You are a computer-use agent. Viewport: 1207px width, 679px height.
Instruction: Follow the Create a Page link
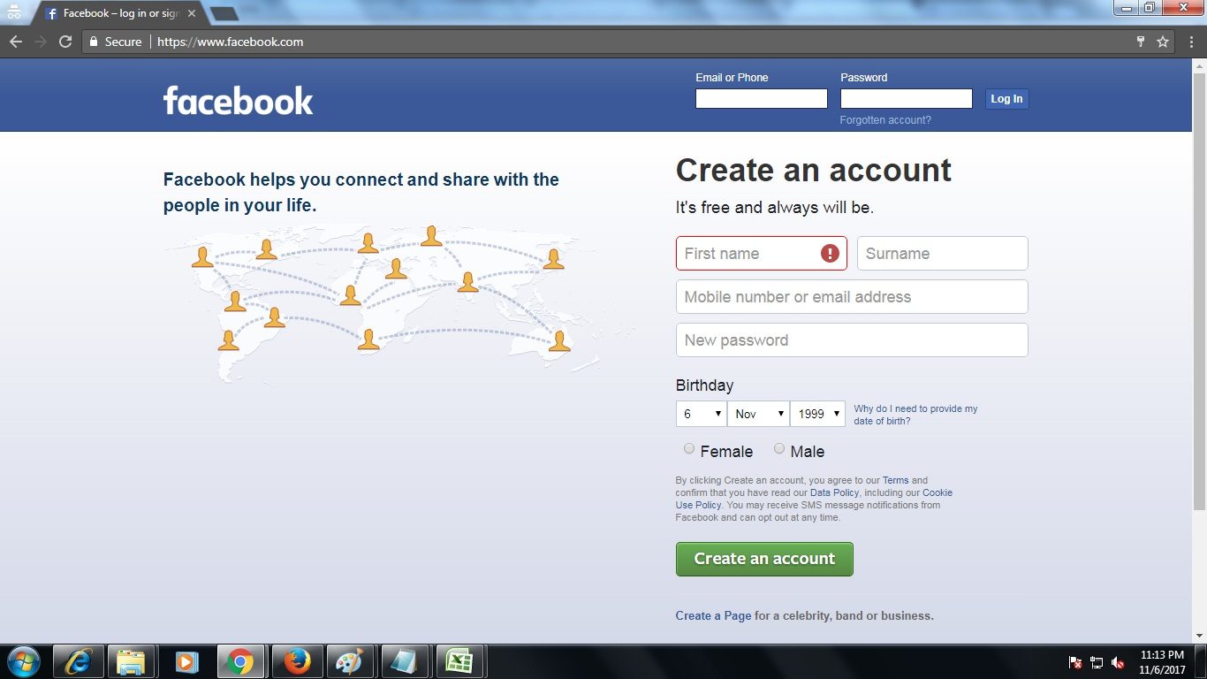click(713, 615)
